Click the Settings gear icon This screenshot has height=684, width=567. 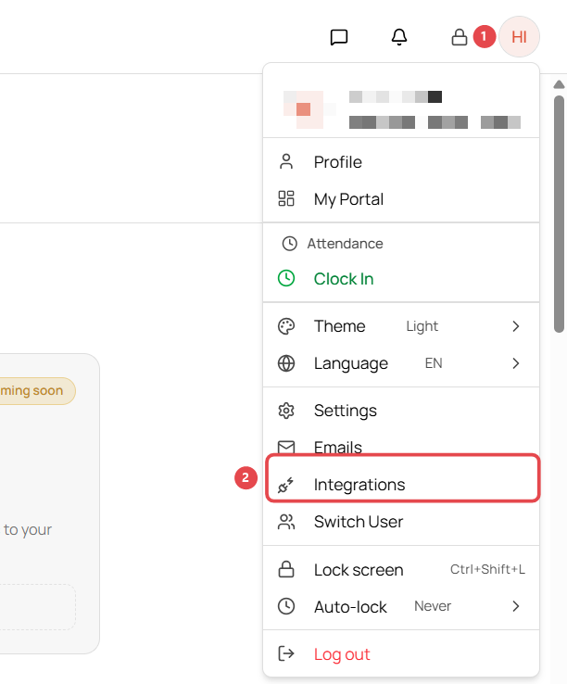point(286,410)
